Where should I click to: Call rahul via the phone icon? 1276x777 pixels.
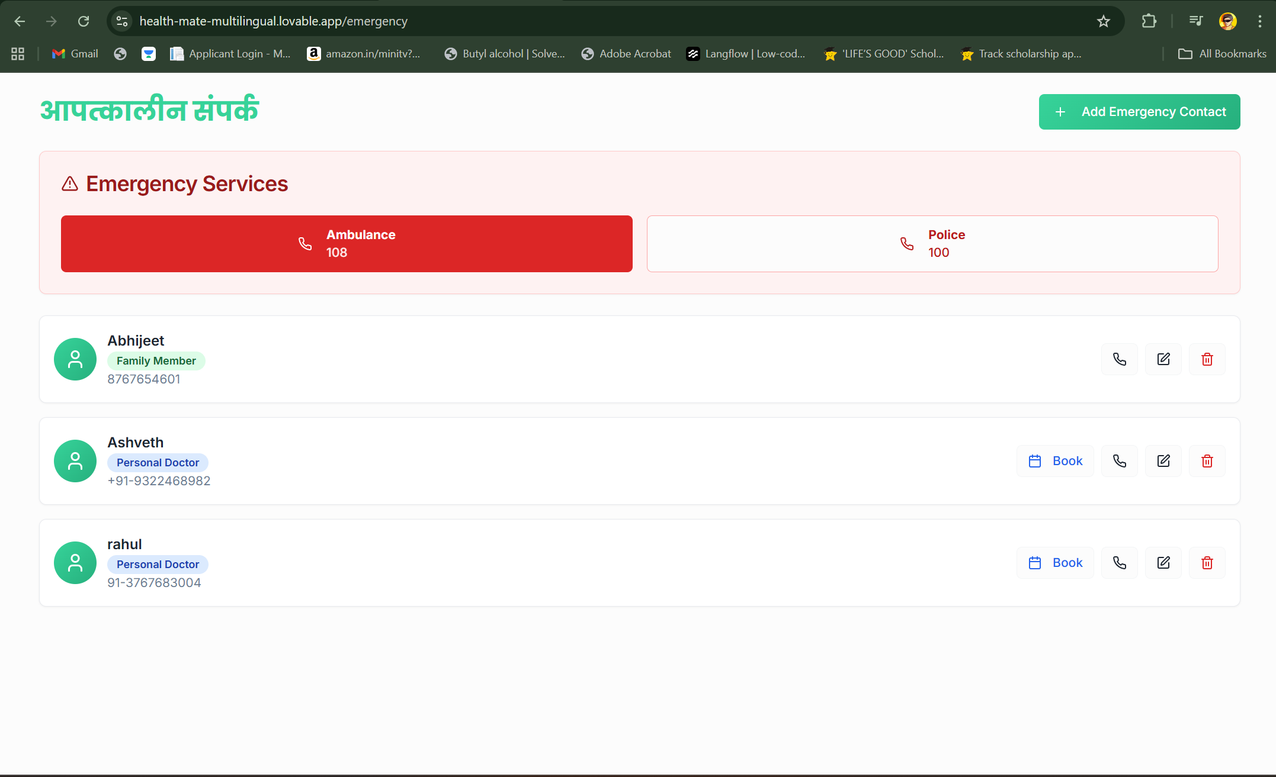pos(1119,563)
